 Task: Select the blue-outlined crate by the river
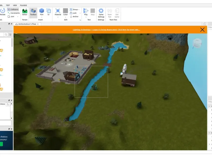coord(94,87)
